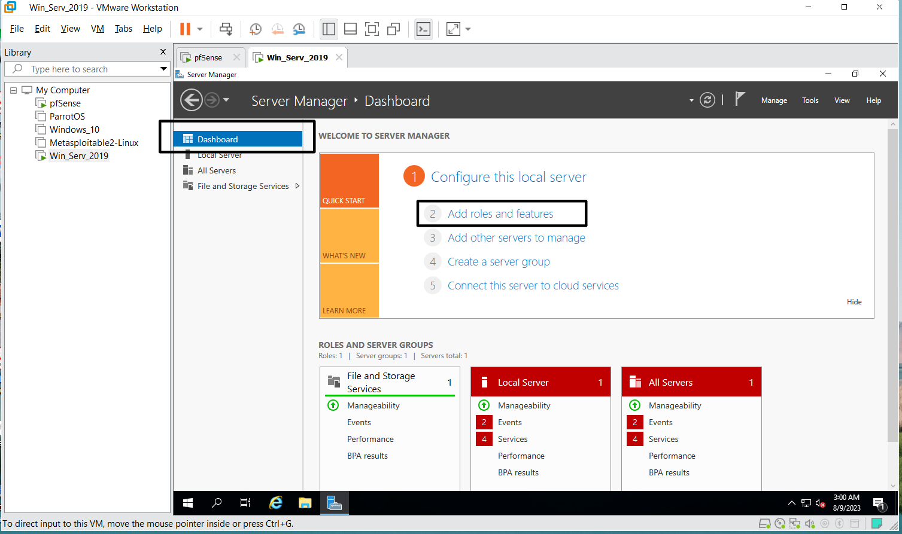The width and height of the screenshot is (902, 534).
Task: Take a snapshot of this virtual machine
Action: pyautogui.click(x=256, y=29)
